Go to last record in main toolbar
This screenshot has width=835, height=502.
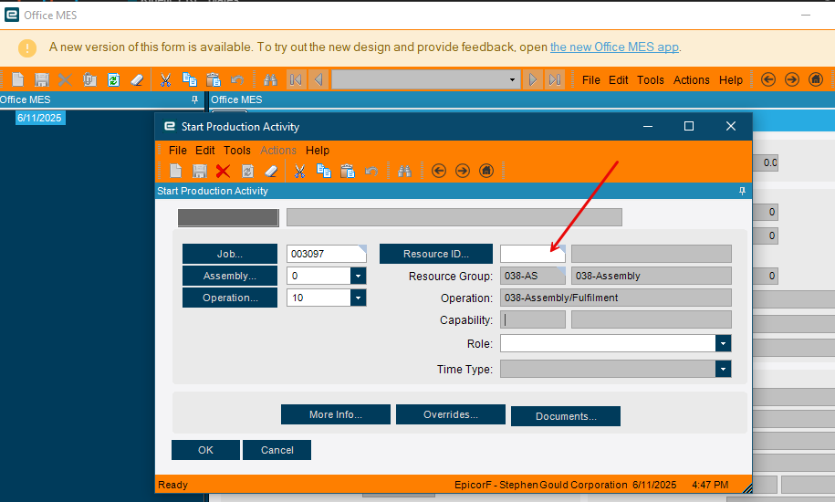click(x=554, y=79)
